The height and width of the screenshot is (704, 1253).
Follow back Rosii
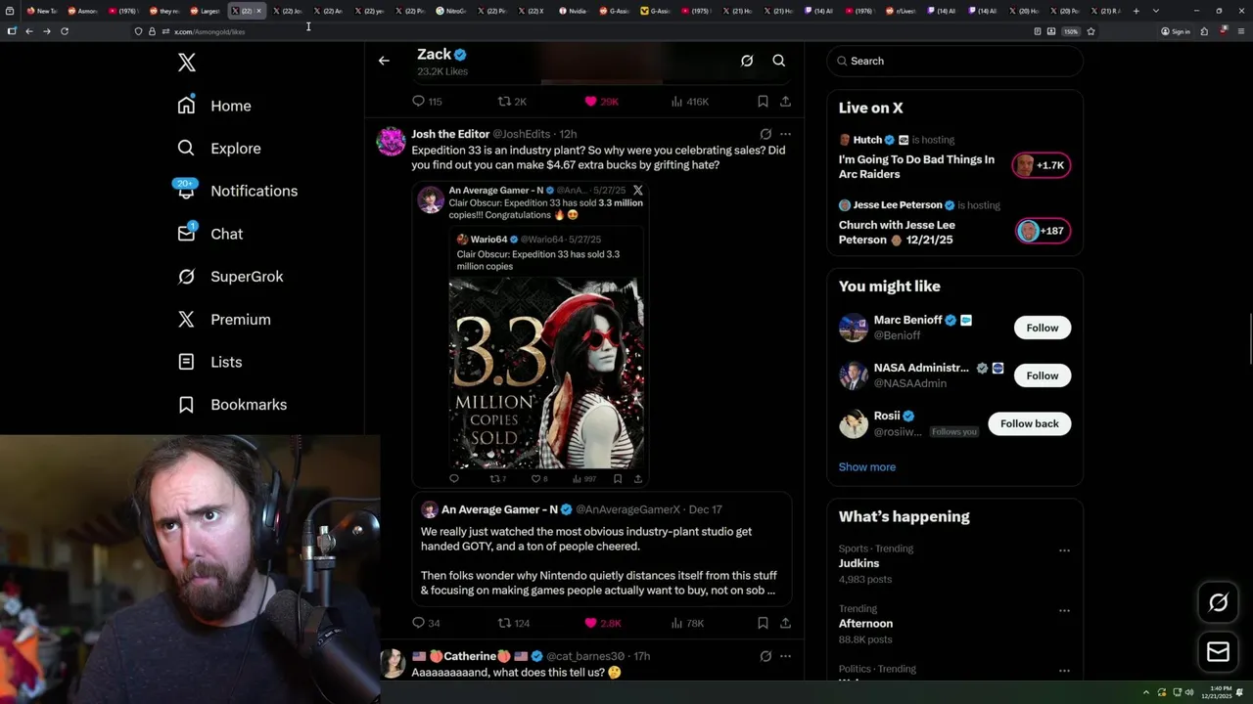pyautogui.click(x=1029, y=423)
